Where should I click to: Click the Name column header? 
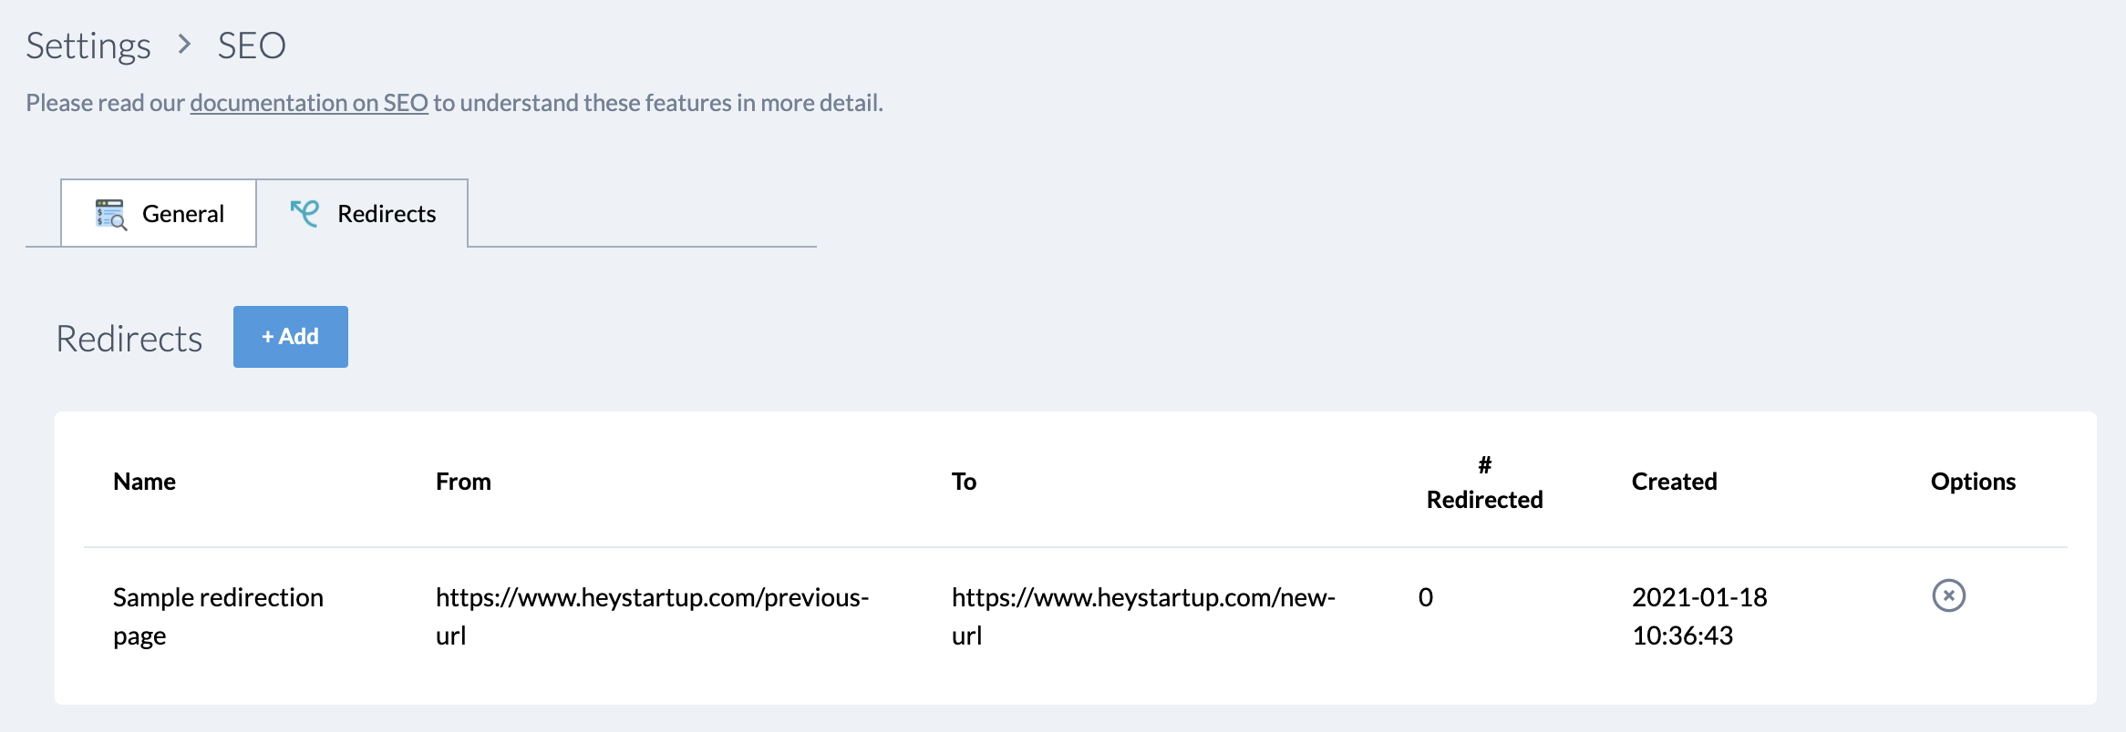tap(144, 481)
